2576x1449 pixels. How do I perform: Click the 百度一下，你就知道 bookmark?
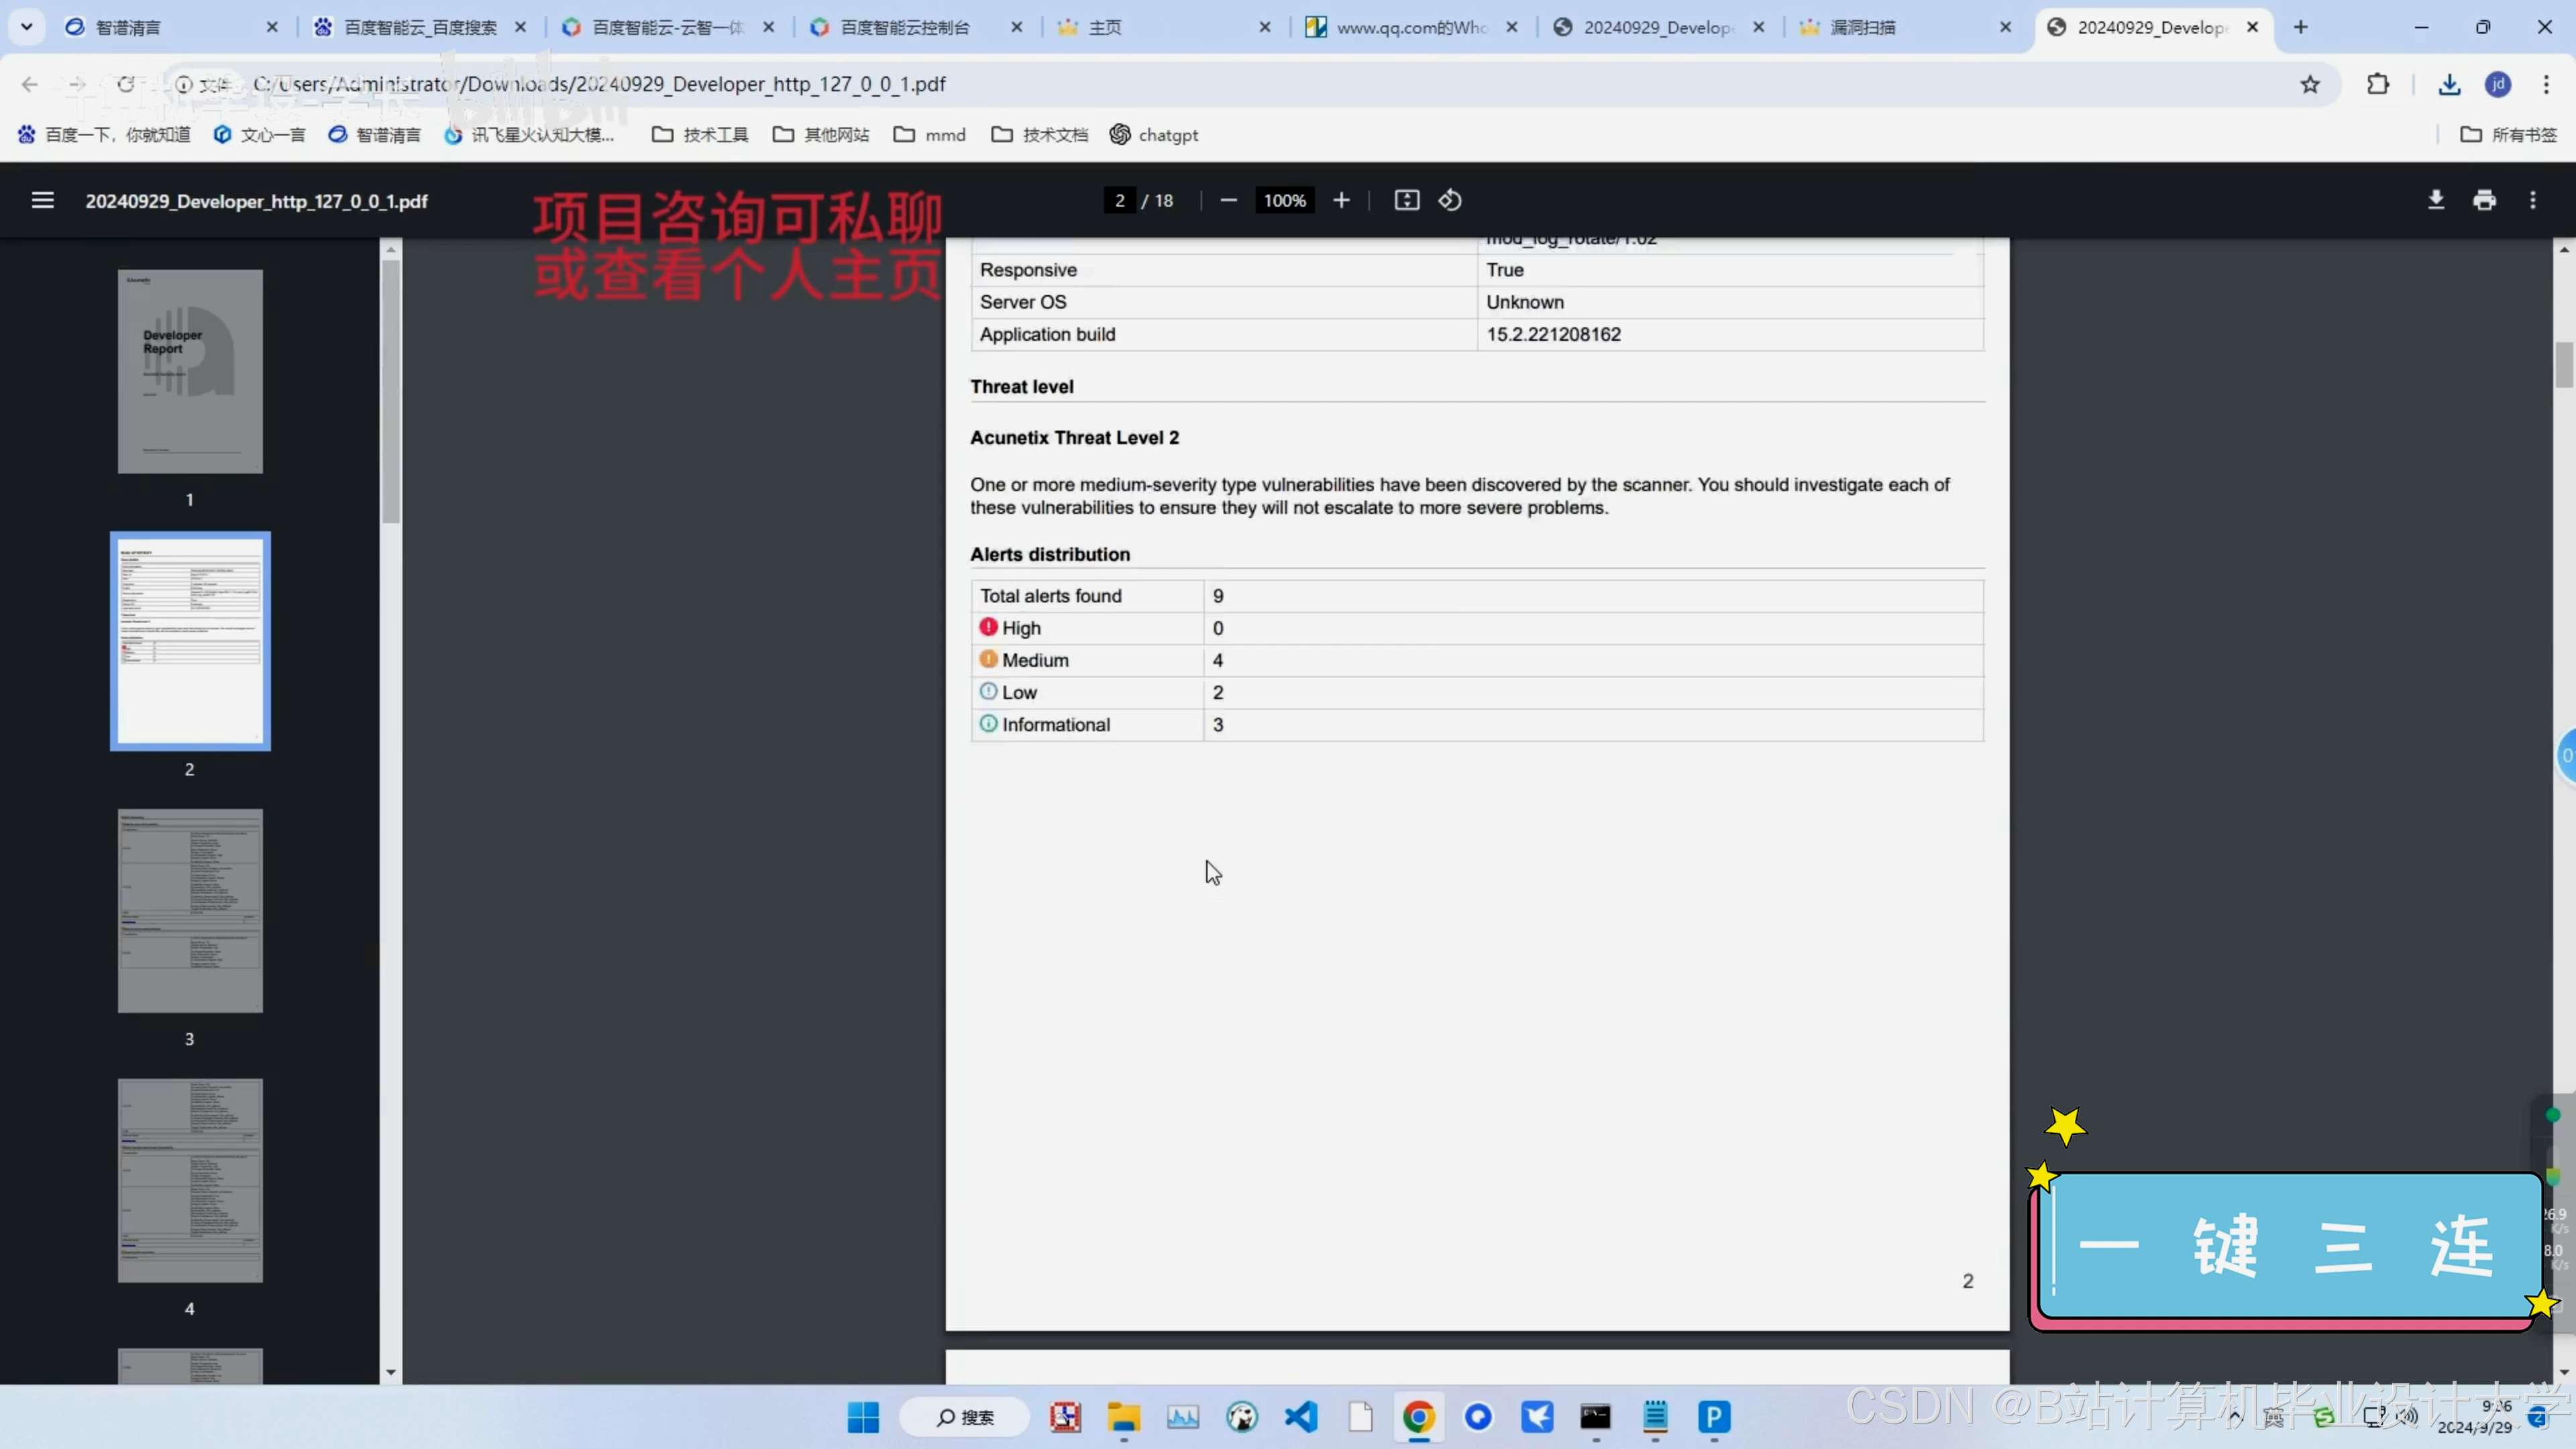(x=104, y=134)
